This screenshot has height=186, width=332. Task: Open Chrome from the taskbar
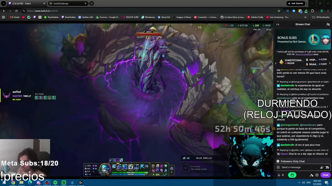point(13,183)
